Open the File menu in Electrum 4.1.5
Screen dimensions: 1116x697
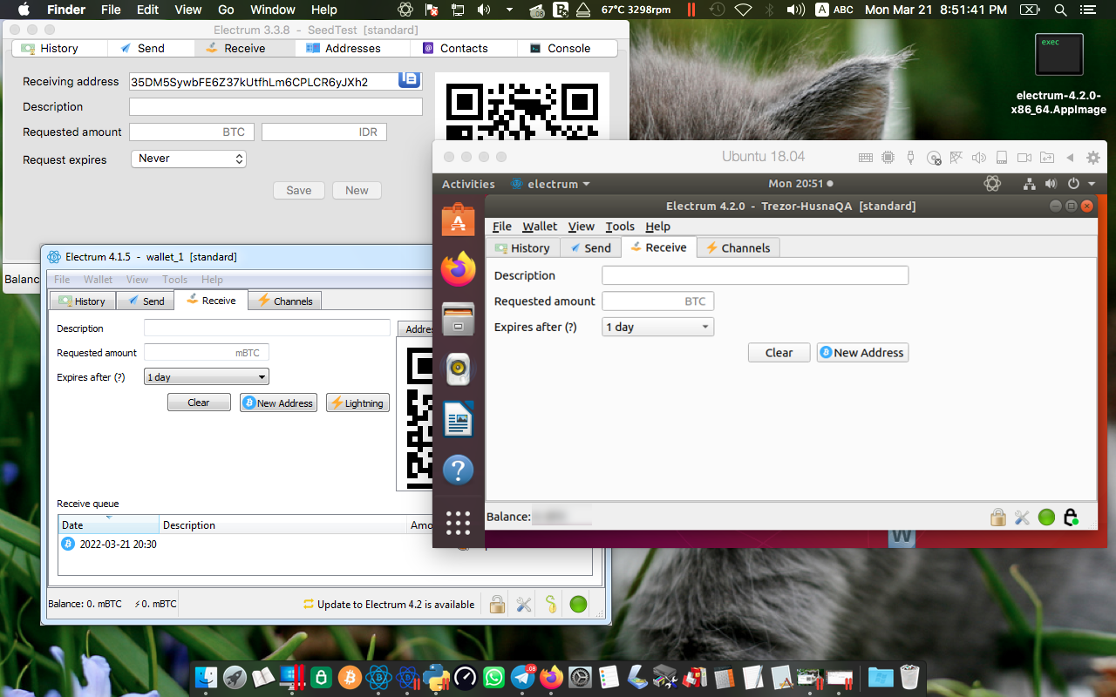point(62,280)
